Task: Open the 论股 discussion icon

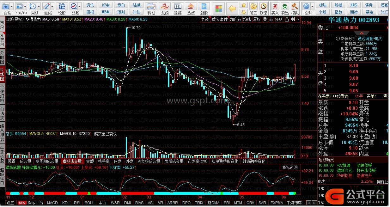Action: tap(62, 6)
